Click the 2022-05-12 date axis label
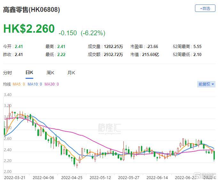 pyautogui.click(x=100, y=178)
